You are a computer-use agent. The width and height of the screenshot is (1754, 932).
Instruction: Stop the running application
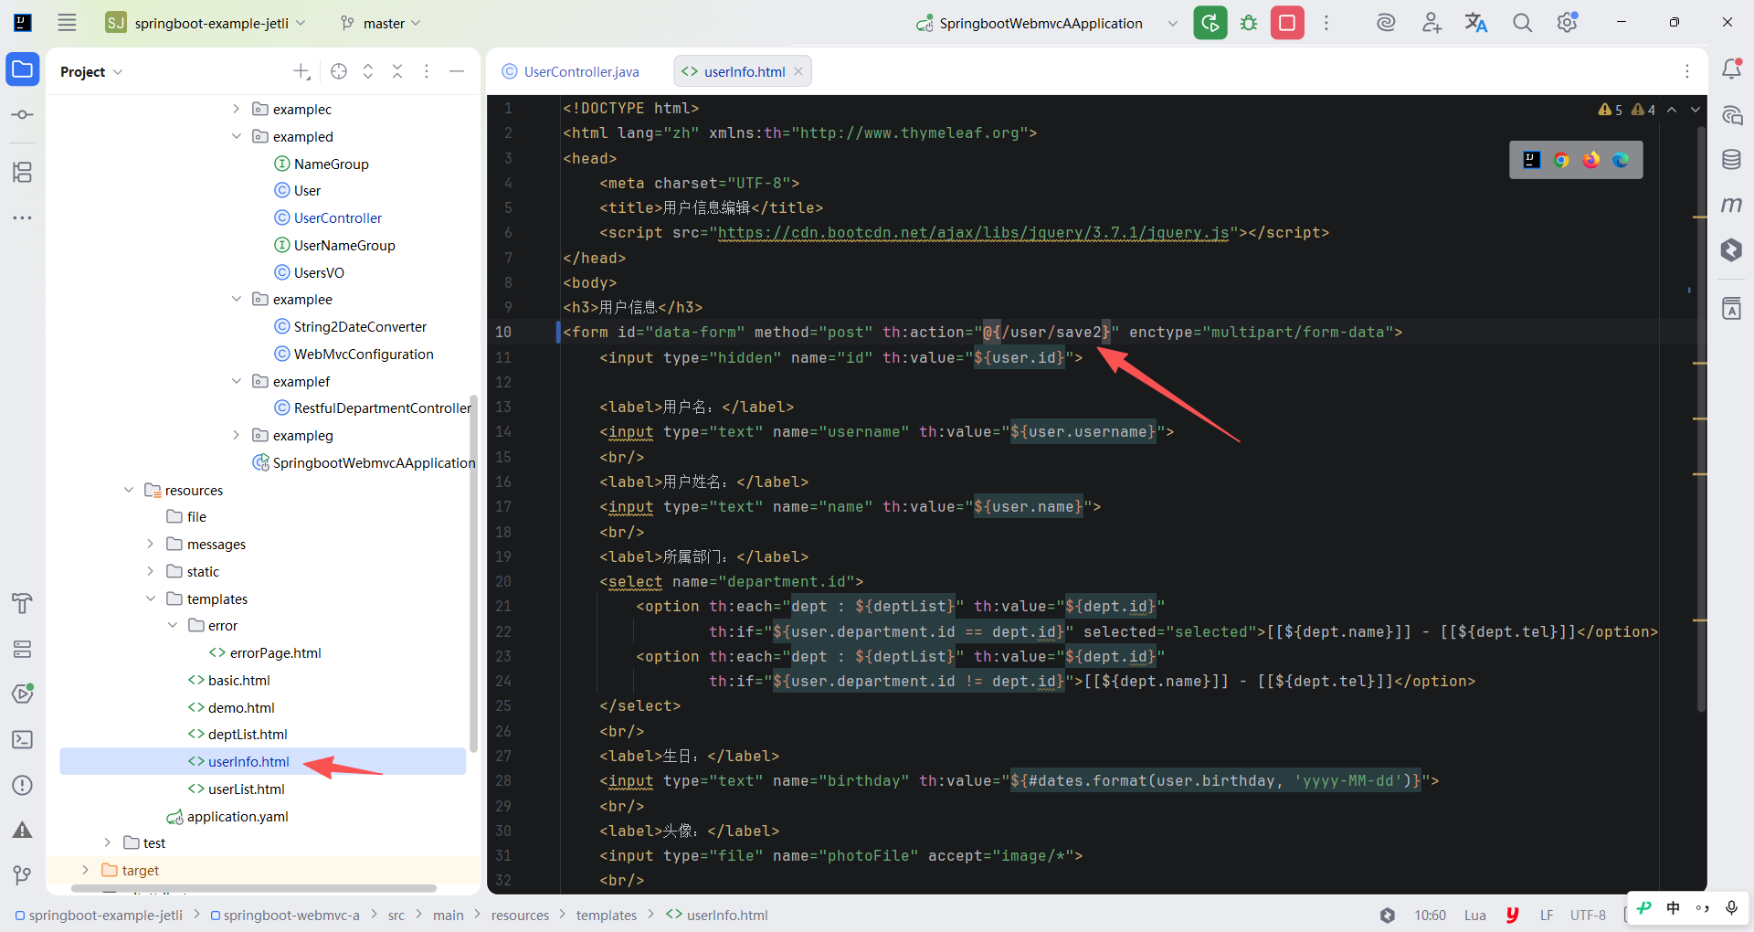(1287, 23)
